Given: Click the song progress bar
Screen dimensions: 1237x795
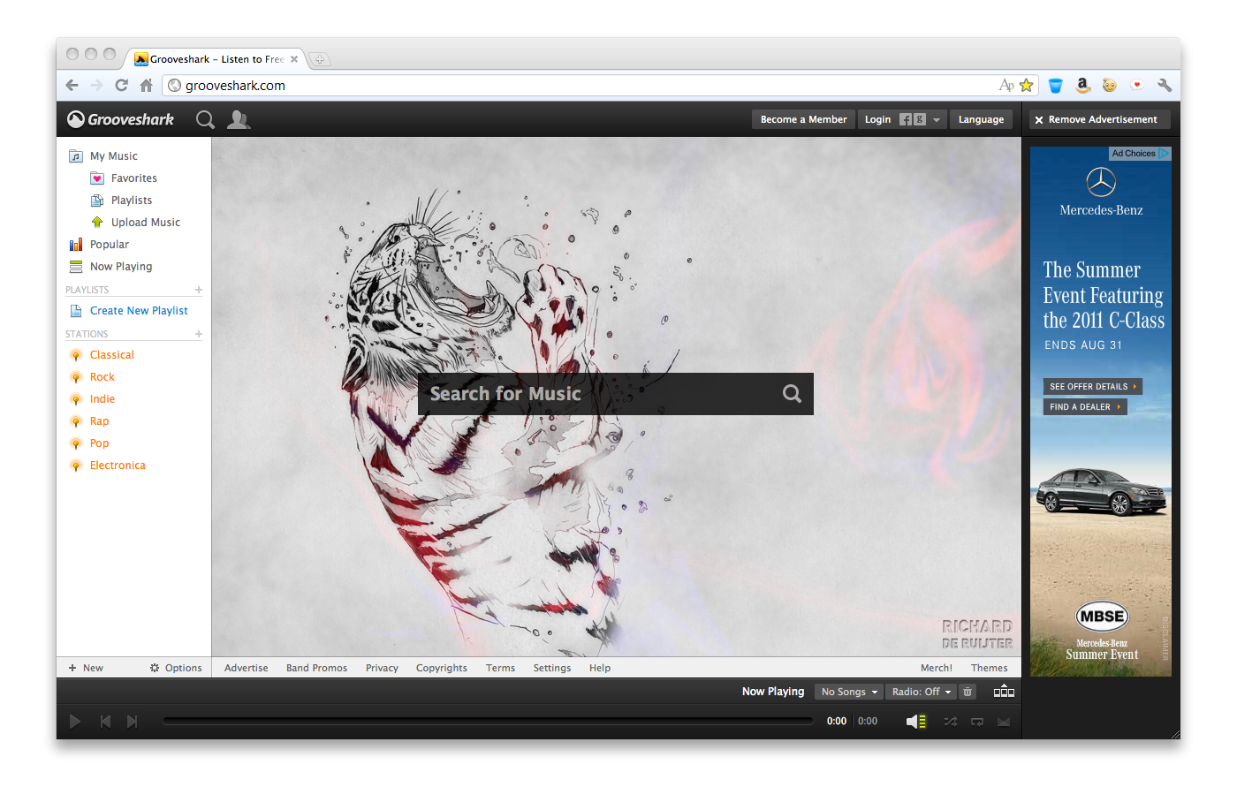Looking at the screenshot, I should point(488,722).
